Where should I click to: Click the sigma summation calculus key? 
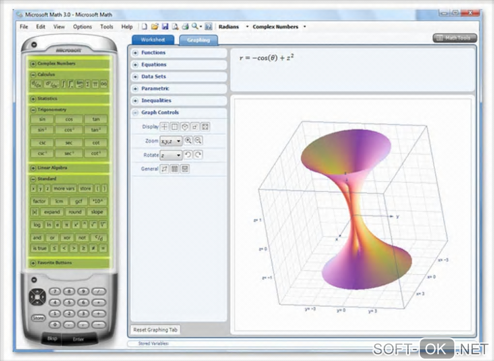(x=88, y=84)
